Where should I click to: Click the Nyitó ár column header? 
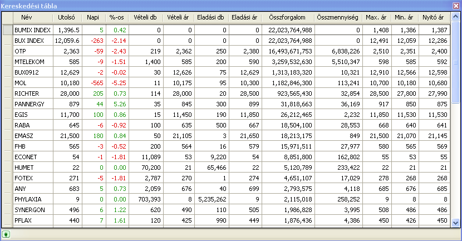click(x=434, y=17)
